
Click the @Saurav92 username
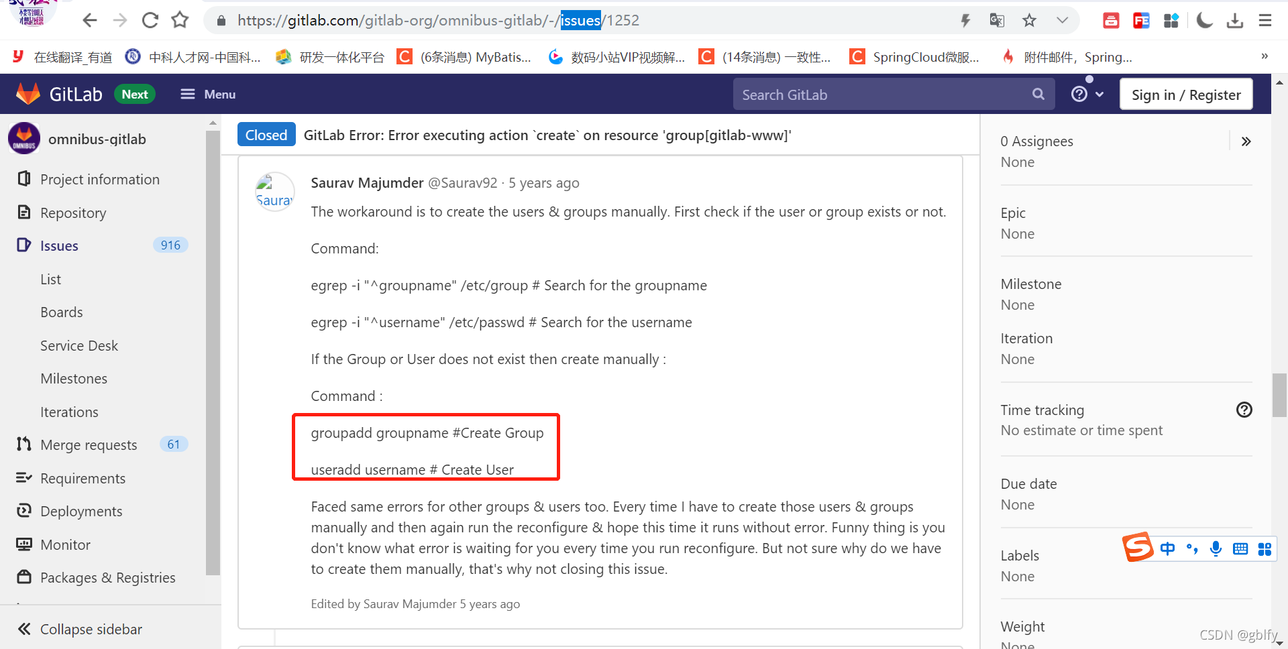click(463, 182)
